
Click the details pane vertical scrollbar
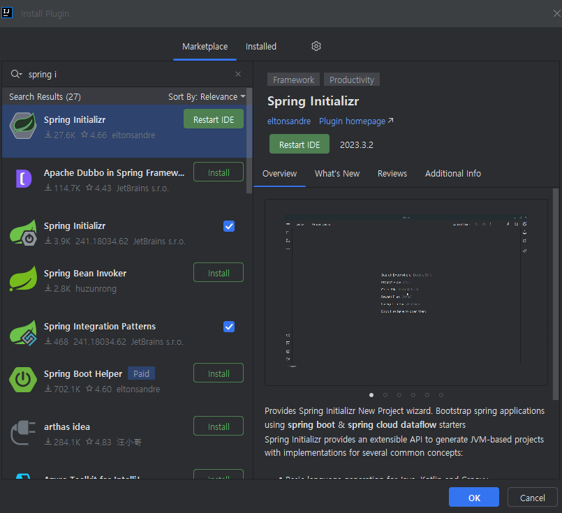click(556, 294)
